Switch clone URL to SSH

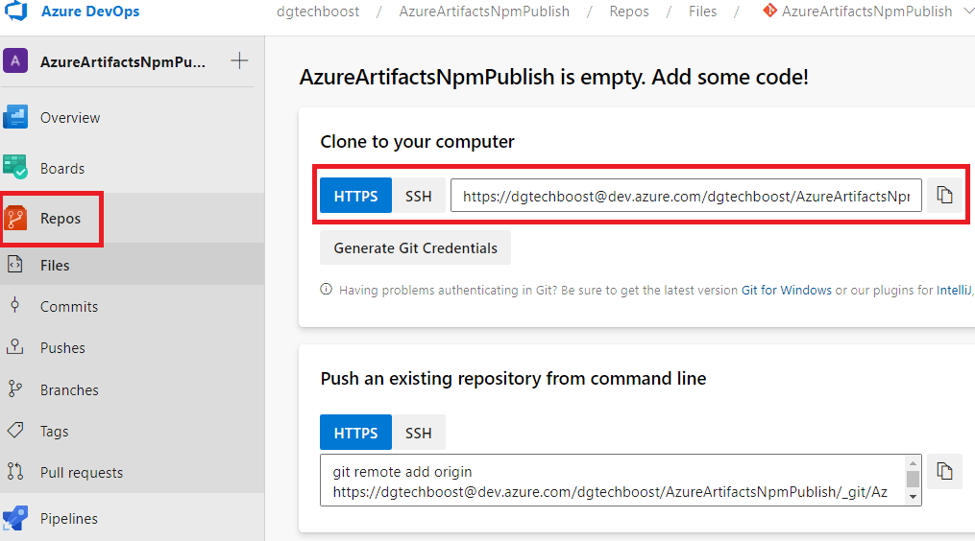419,196
